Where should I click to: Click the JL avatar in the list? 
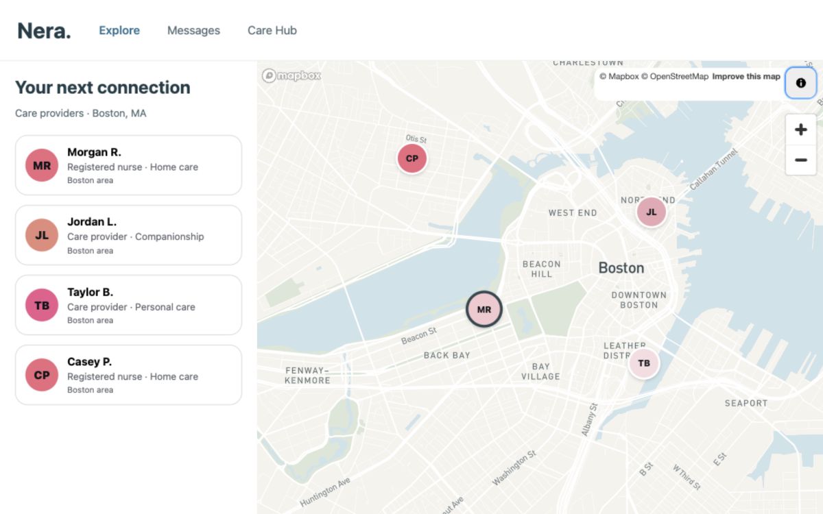[x=42, y=235]
